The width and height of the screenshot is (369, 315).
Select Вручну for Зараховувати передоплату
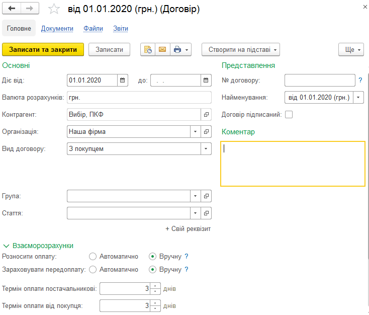152,269
